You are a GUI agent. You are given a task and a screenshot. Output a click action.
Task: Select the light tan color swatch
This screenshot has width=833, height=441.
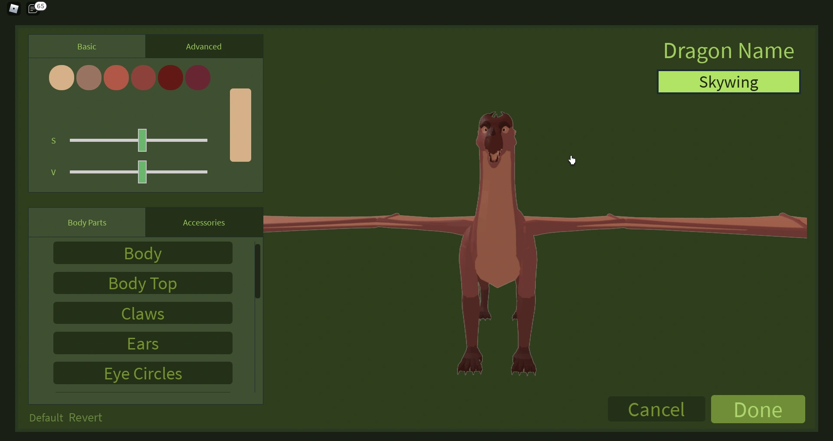click(x=62, y=78)
